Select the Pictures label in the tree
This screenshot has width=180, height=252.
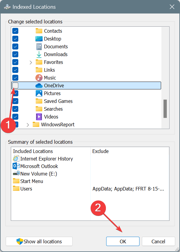(x=52, y=93)
